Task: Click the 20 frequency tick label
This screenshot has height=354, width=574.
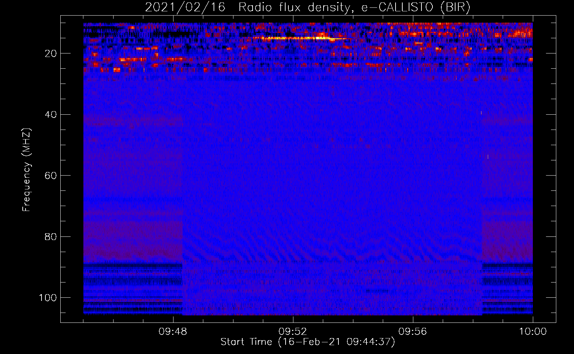Action: (51, 53)
